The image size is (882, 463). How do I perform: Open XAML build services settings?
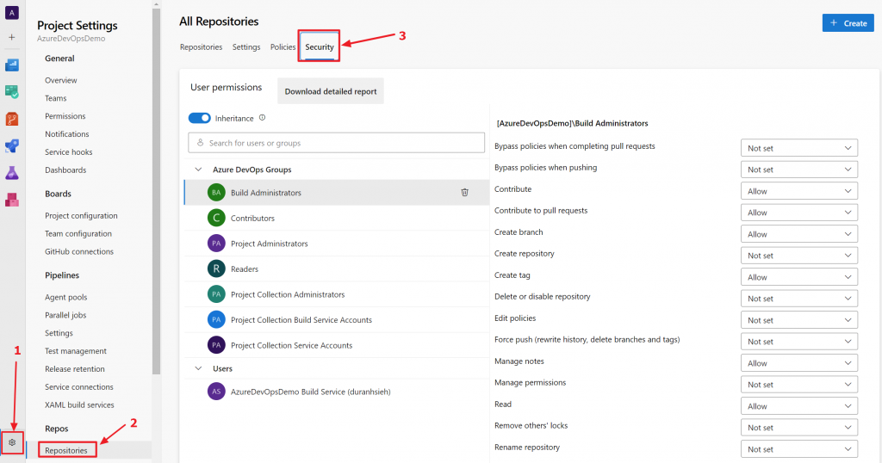(x=79, y=404)
